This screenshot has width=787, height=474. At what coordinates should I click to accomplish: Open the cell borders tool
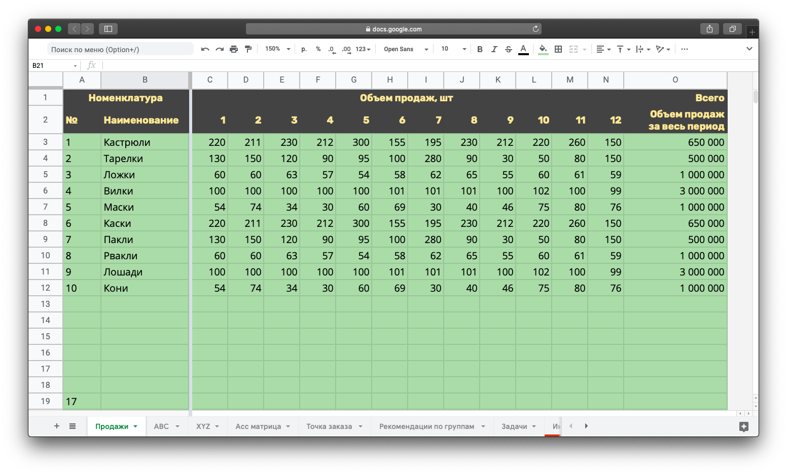(x=558, y=49)
